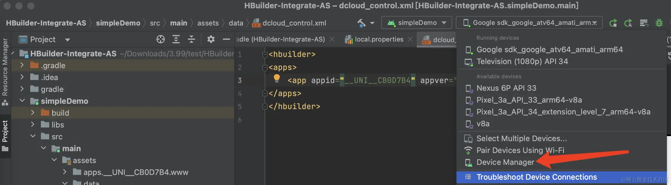Fold the <hbuilder> tag on line 1
The width and height of the screenshot is (671, 185).
tap(265, 55)
